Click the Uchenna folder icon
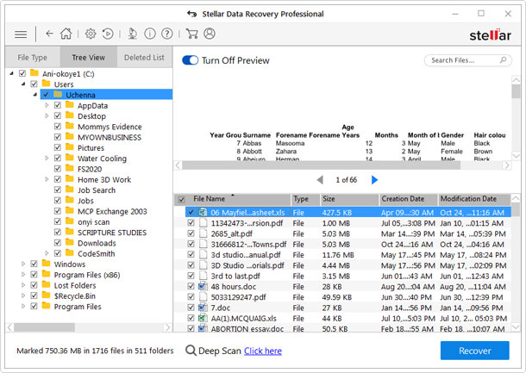Screen dimensions: 526x373 pyautogui.click(x=58, y=95)
